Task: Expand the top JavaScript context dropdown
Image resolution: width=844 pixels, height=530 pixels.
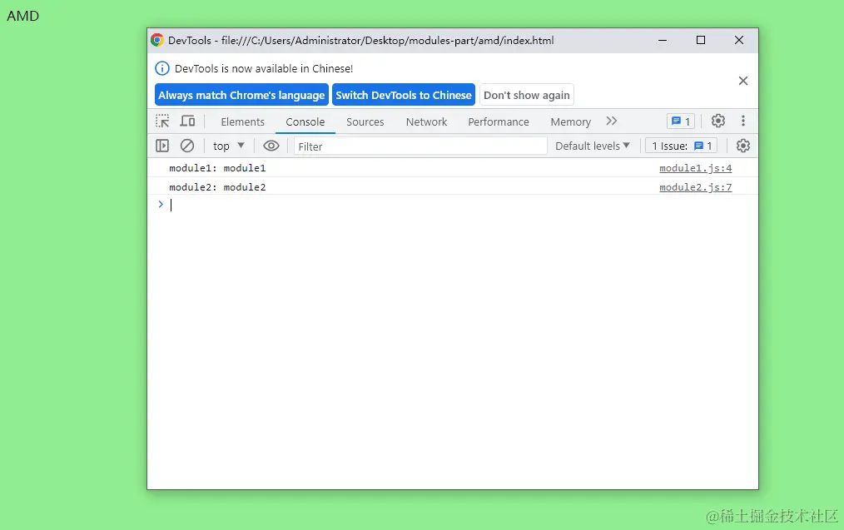Action: coord(229,146)
